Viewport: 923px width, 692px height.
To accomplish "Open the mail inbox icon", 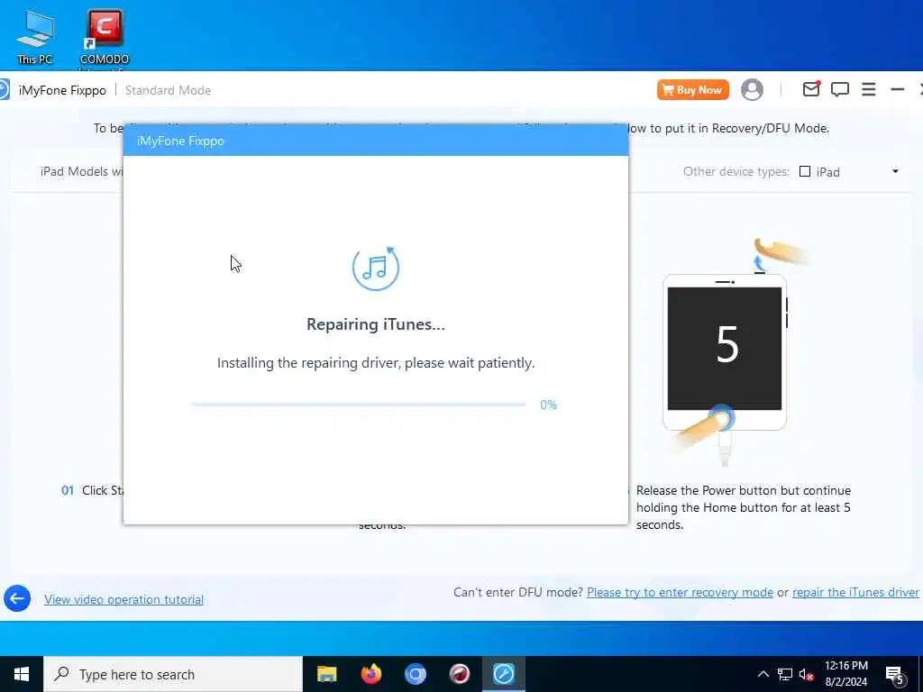I will pyautogui.click(x=811, y=89).
